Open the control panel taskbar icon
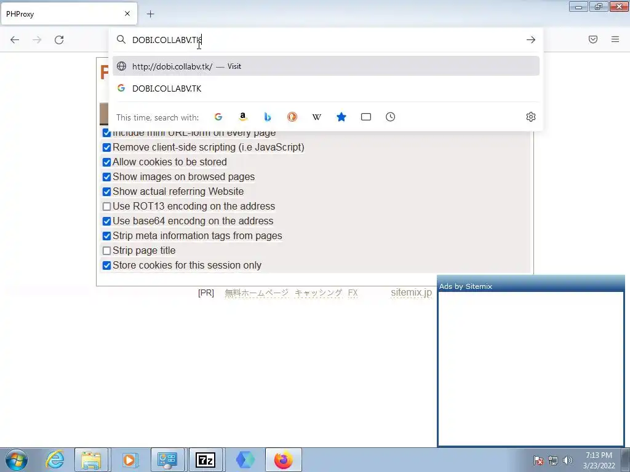This screenshot has height=472, width=630. tap(167, 460)
